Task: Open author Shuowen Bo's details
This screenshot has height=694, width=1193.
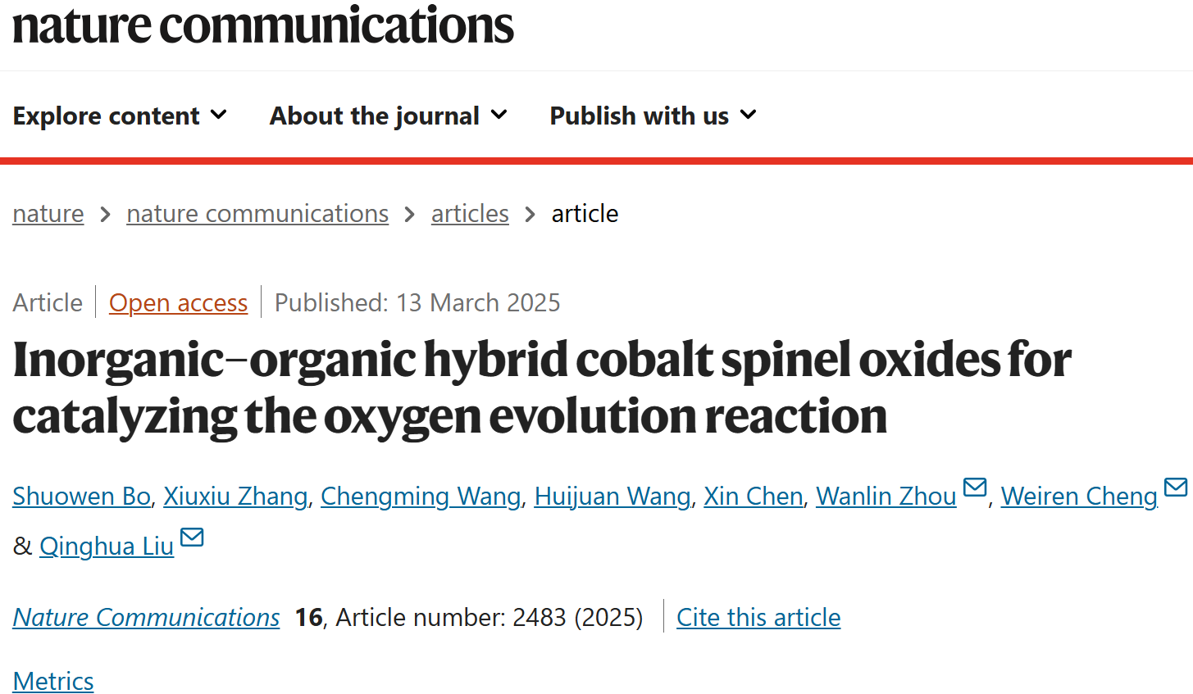Action: pos(81,497)
